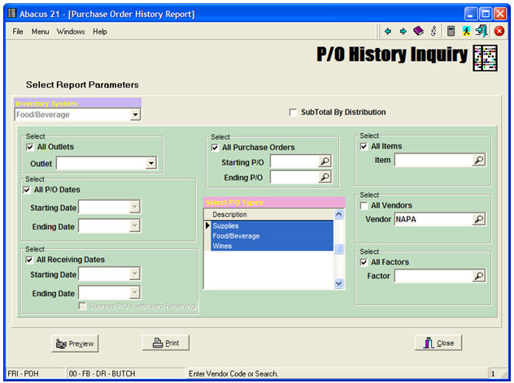Expand the Inventory System dropdown
Viewport: 514px width, 383px height.
[x=135, y=115]
